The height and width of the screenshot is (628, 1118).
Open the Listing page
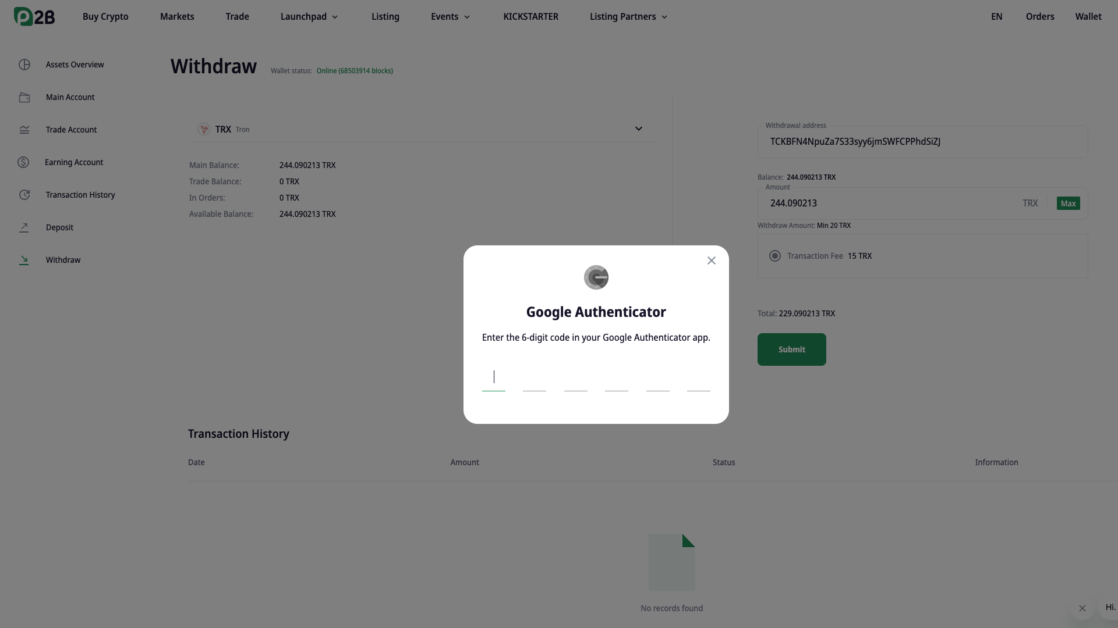(385, 16)
